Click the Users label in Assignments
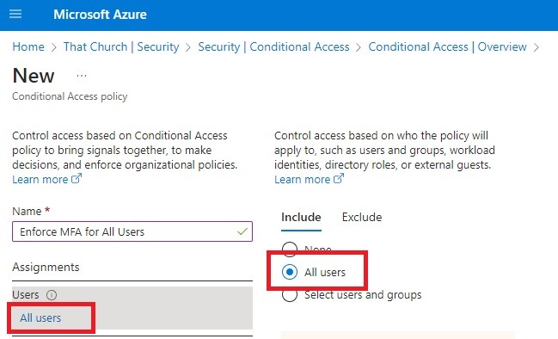Image resolution: width=558 pixels, height=339 pixels. [26, 295]
